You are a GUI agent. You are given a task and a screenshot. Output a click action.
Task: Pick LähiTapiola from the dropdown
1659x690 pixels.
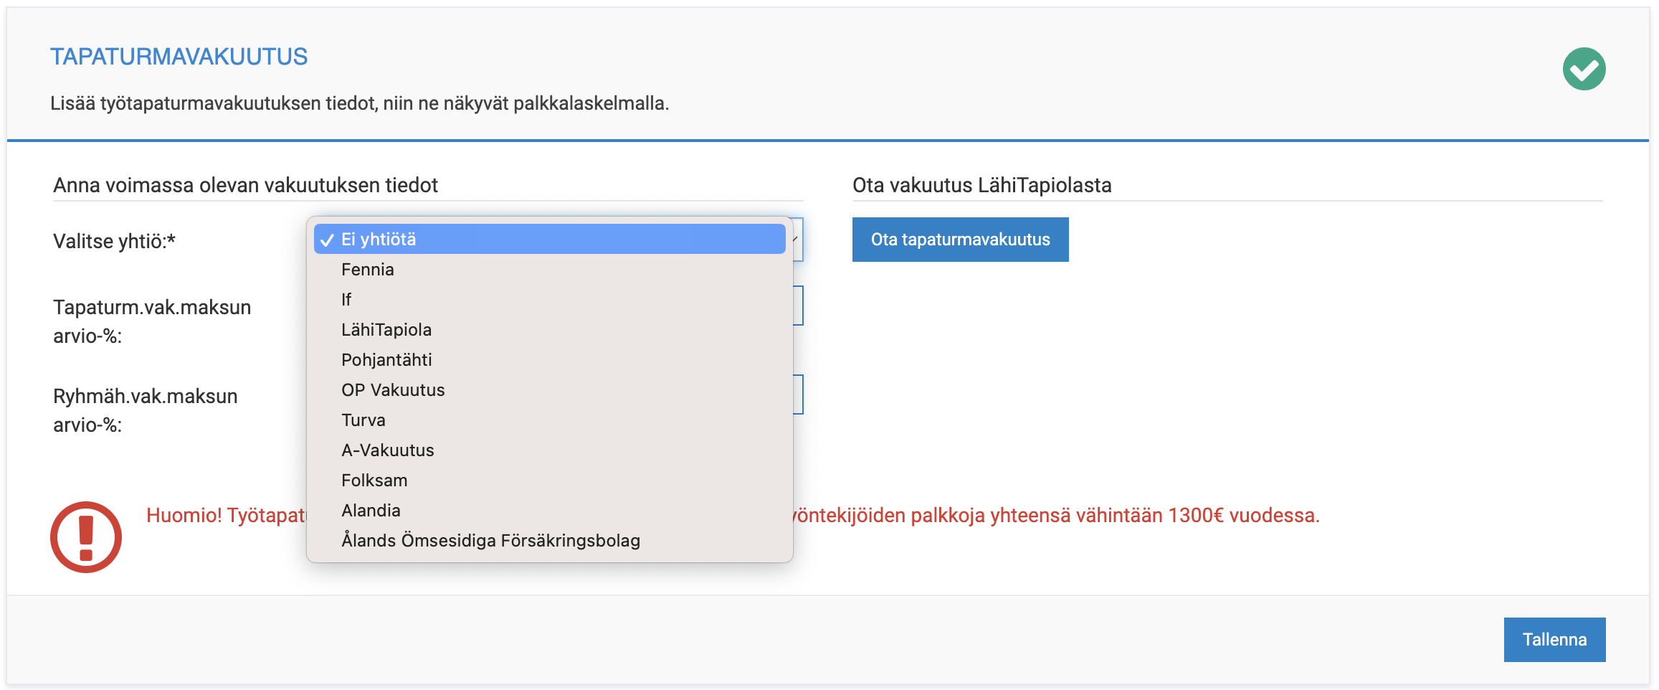click(386, 330)
